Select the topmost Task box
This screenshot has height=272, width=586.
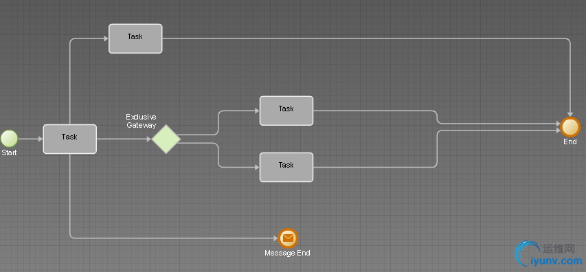135,38
